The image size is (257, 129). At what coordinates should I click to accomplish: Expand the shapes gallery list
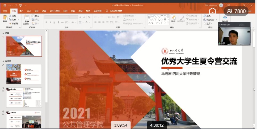pyautogui.click(x=168, y=23)
